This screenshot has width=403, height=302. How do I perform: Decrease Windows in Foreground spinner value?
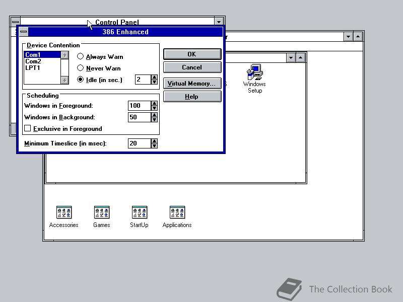tap(154, 108)
